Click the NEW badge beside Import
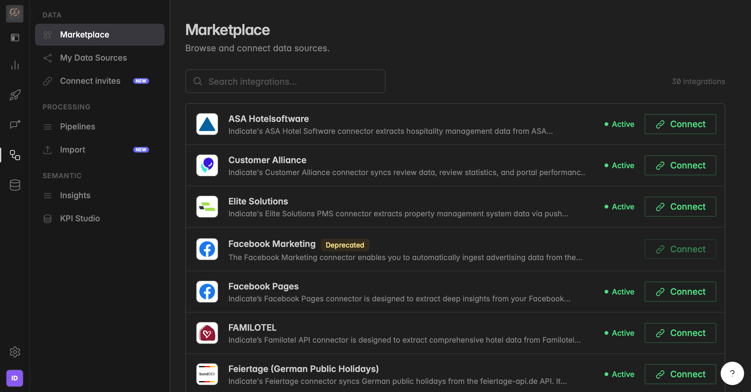Screen dimensions: 751x392 [141, 150]
